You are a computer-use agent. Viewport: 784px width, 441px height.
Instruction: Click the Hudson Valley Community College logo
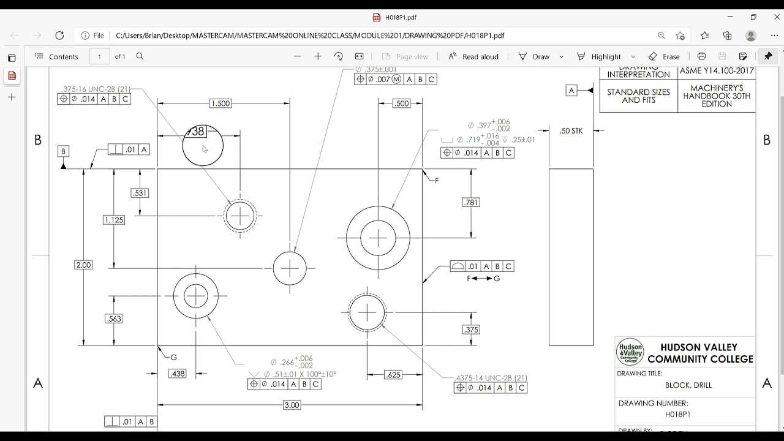click(630, 352)
